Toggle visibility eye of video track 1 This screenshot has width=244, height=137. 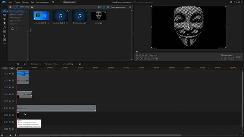(x=10, y=73)
